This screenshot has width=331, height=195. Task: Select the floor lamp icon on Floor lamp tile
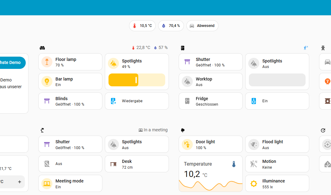(x=47, y=62)
